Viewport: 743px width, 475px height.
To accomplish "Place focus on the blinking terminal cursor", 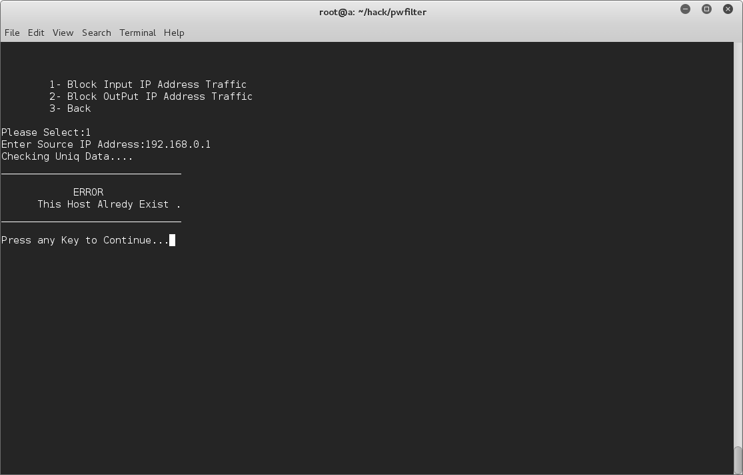I will point(173,239).
